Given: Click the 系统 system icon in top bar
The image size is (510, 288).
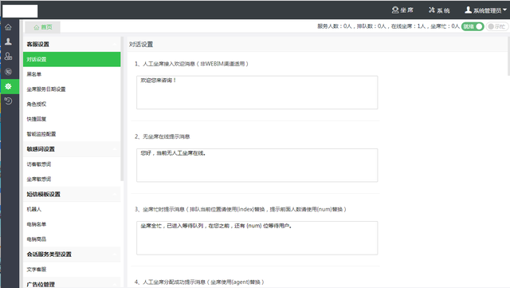Looking at the screenshot, I should tap(439, 10).
